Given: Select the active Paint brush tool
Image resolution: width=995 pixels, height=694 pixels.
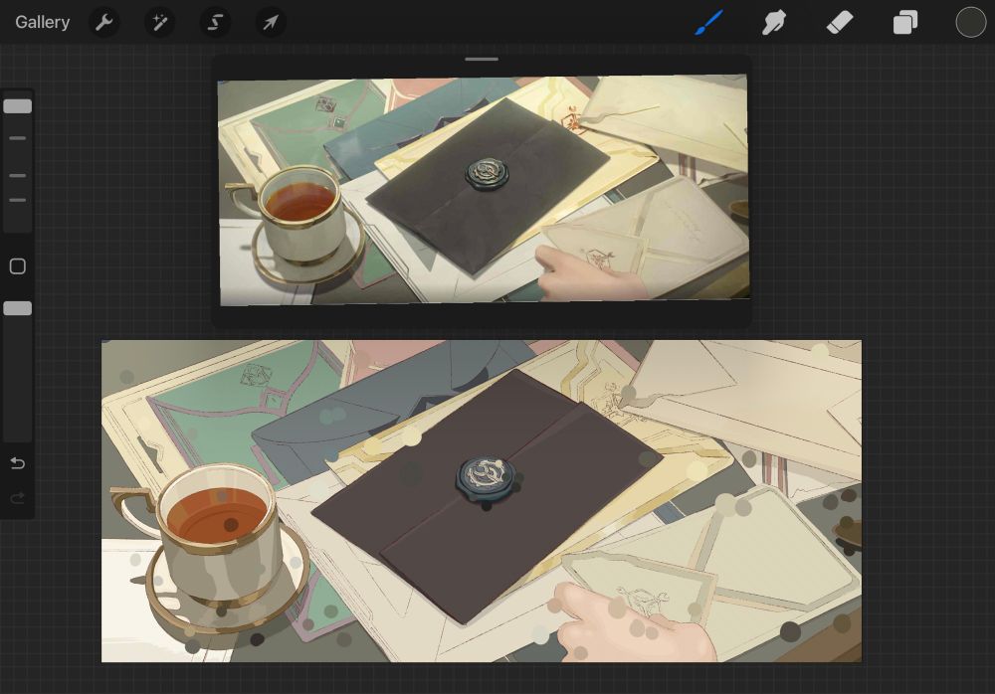Looking at the screenshot, I should (x=707, y=22).
